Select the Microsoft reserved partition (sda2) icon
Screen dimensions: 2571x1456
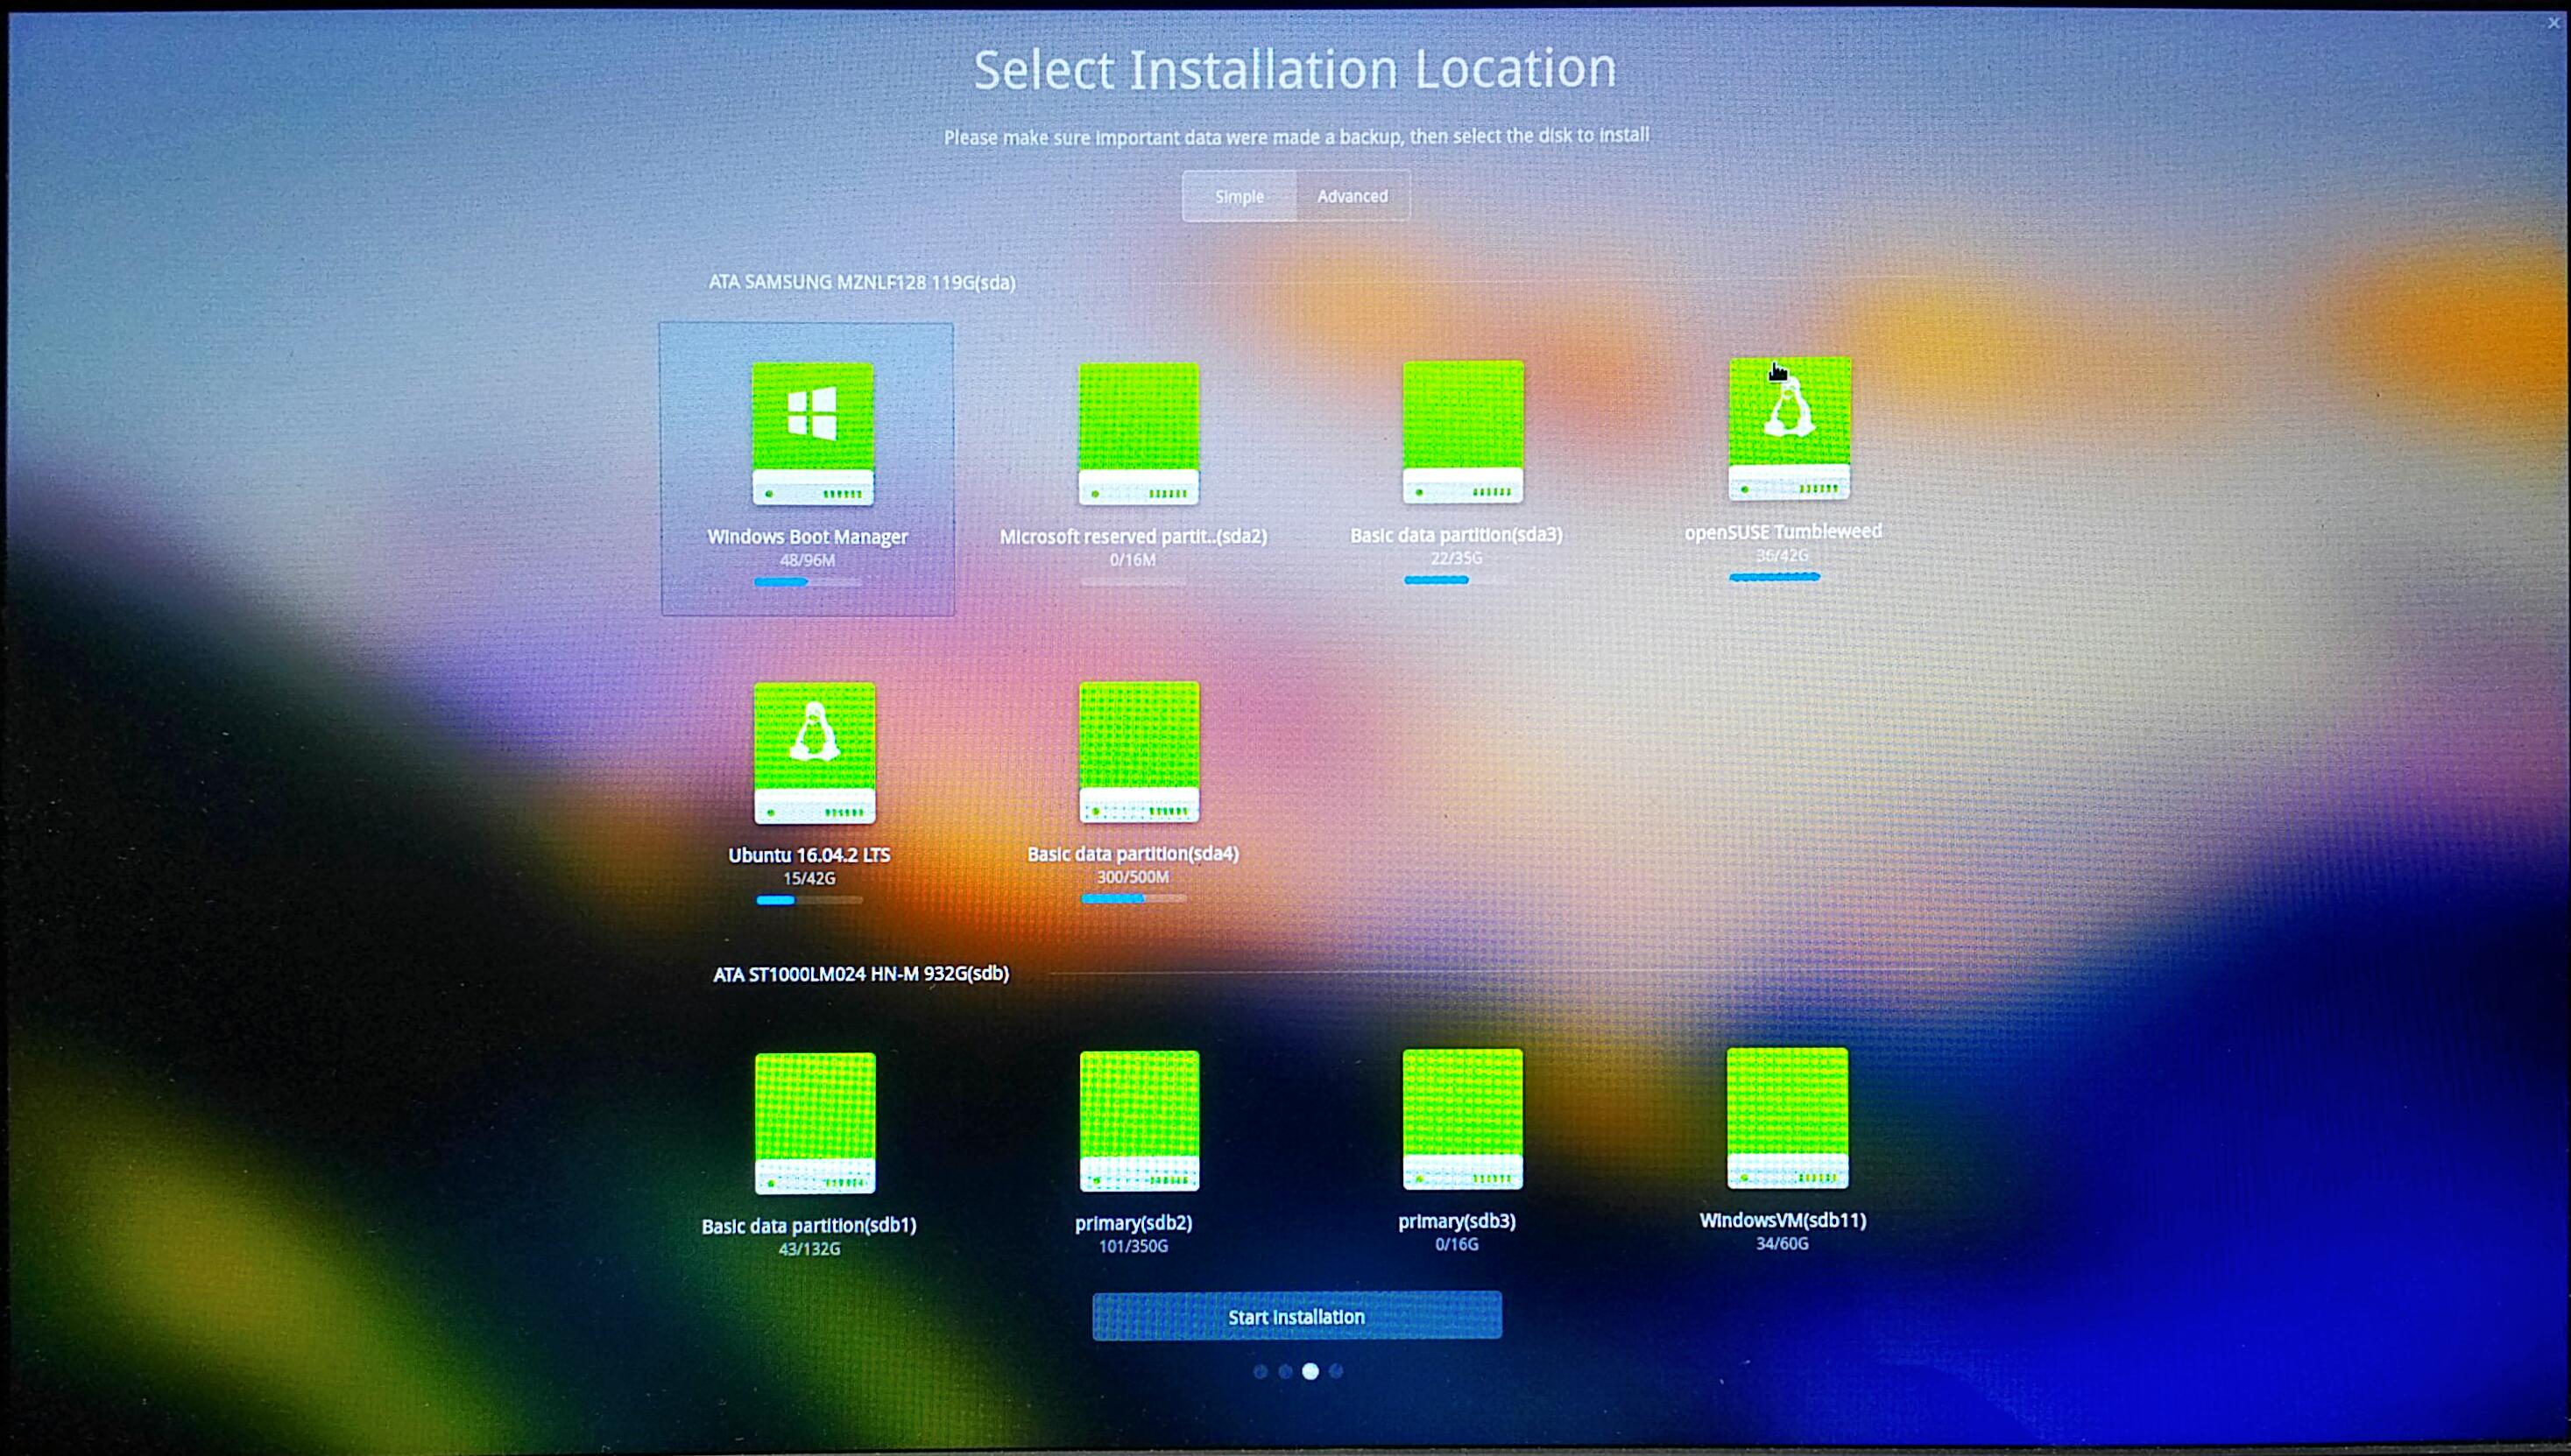(x=1139, y=434)
